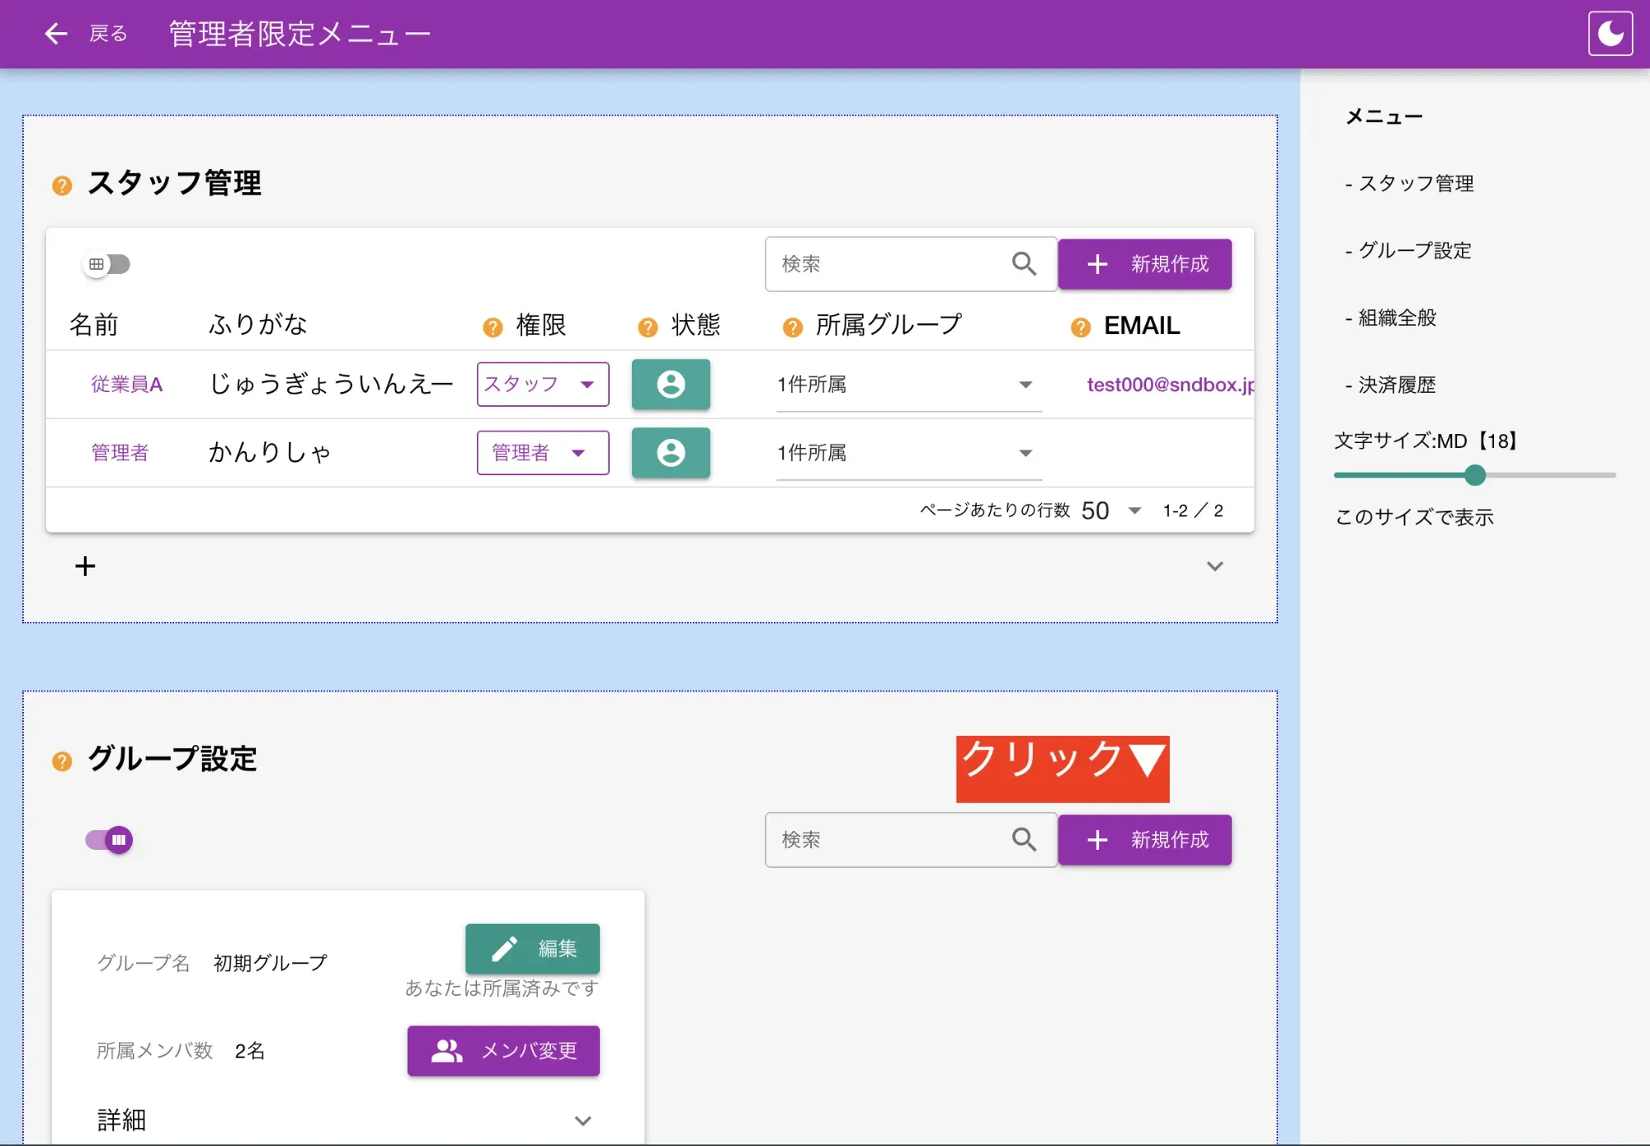Open 従業員A's 権限 dropdown showing スタッフ

tap(542, 384)
